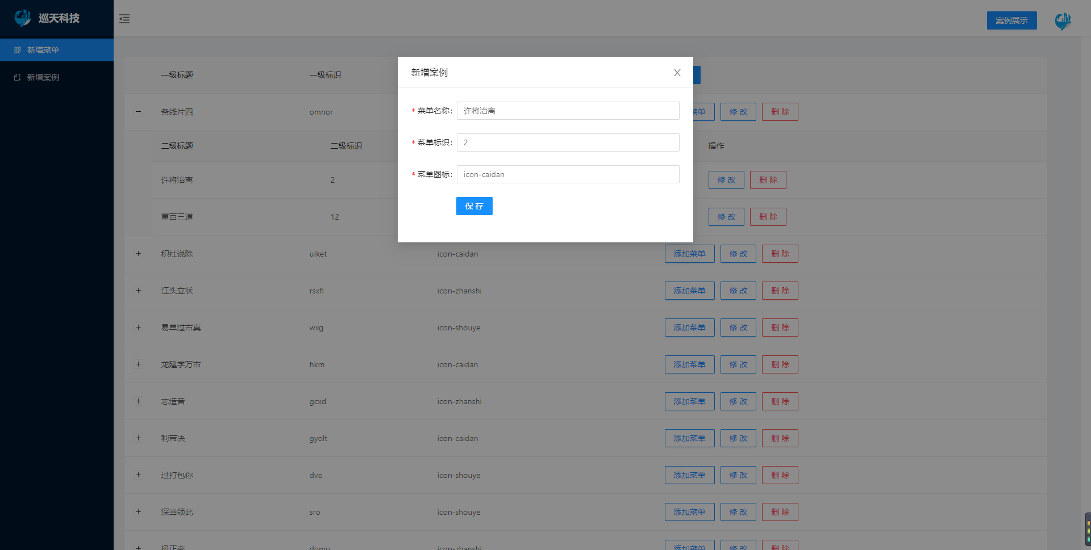
Task: Expand the 志造音 row
Action: [138, 401]
